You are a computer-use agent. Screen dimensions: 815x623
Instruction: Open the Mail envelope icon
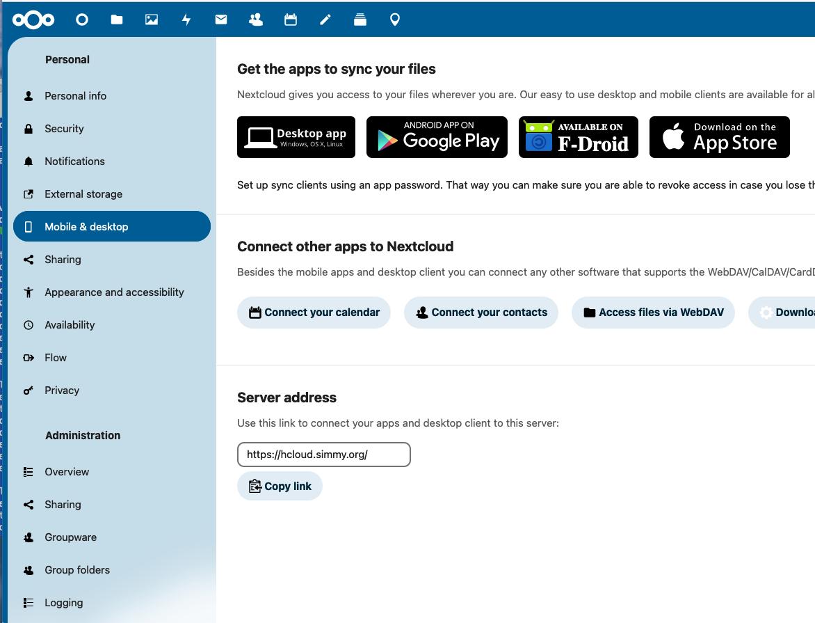click(x=221, y=20)
